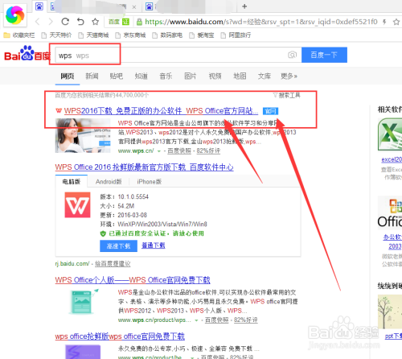
Task: Click the 360 browser logo icon
Action: [x=15, y=15]
